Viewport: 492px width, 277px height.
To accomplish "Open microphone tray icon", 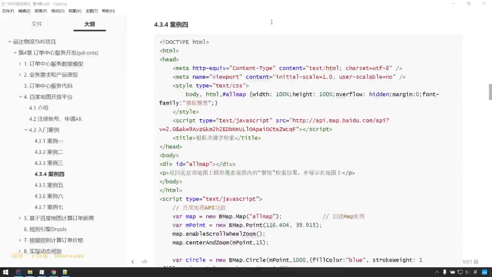I will (x=445, y=272).
